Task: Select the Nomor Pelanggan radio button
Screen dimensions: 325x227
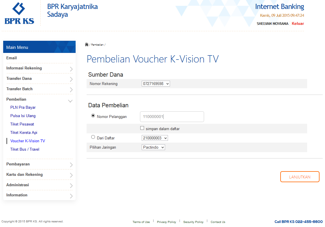Action: (x=93, y=116)
